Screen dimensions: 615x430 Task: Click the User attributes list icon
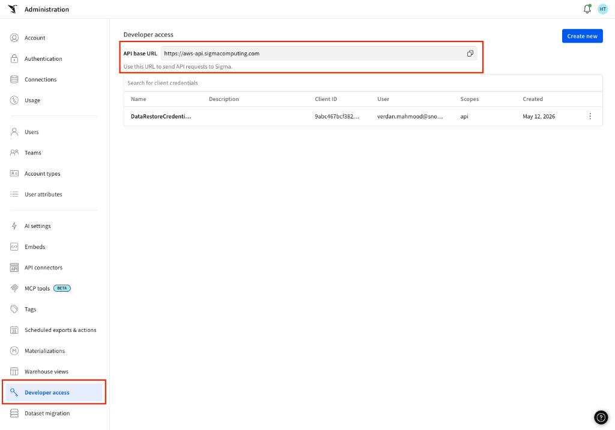14,194
